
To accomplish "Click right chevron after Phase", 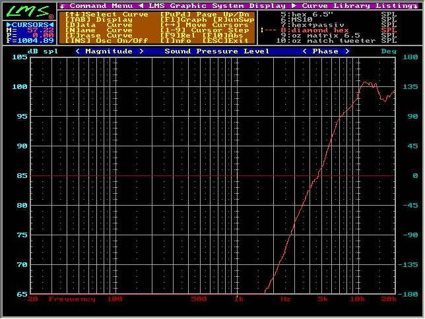I will coord(347,51).
